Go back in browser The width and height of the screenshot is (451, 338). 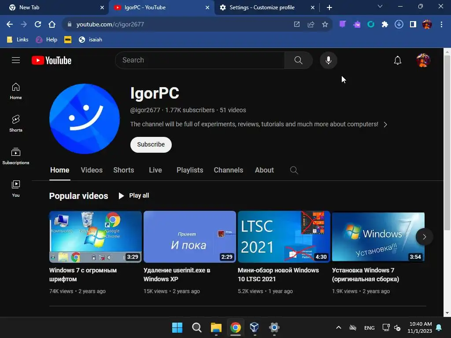[x=10, y=25]
